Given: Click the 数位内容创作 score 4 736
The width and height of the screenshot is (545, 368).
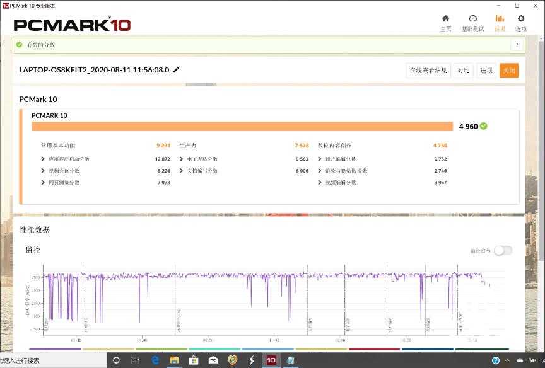Looking at the screenshot, I should pyautogui.click(x=440, y=146).
